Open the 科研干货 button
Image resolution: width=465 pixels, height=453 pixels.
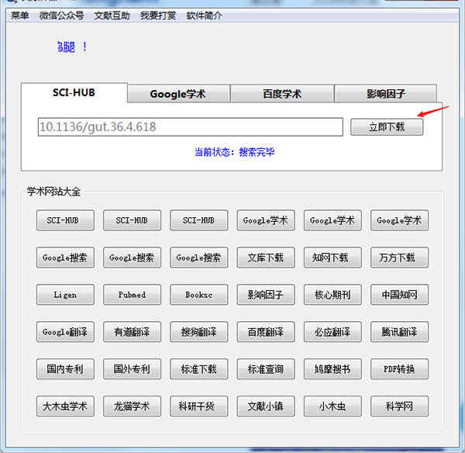click(198, 406)
